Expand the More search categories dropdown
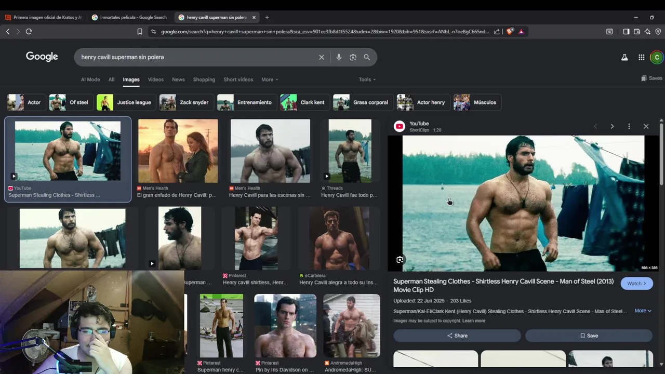Image resolution: width=665 pixels, height=374 pixels. [270, 79]
